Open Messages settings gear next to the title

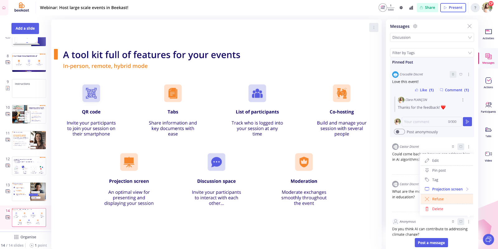[415, 26]
